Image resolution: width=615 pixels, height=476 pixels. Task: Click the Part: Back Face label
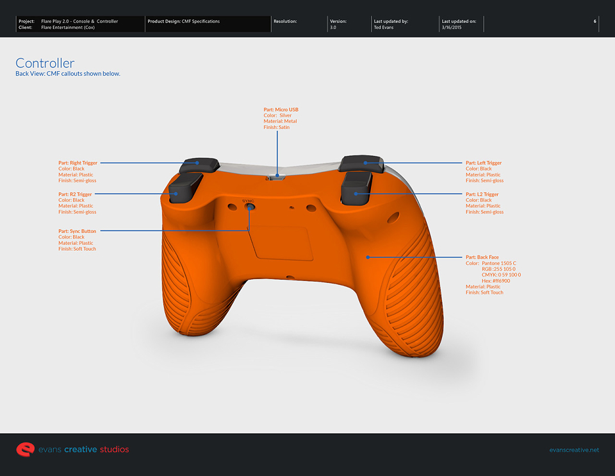coord(482,257)
